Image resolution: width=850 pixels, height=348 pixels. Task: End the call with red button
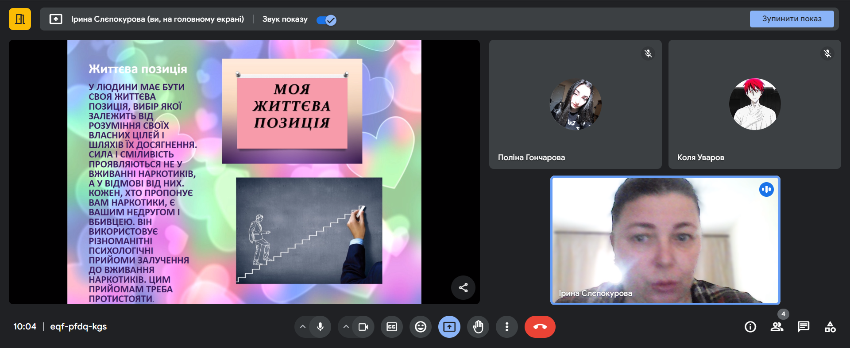coord(540,327)
